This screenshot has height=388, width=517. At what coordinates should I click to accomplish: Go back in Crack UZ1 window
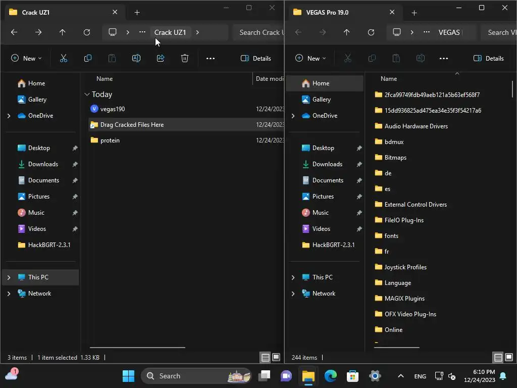point(14,32)
